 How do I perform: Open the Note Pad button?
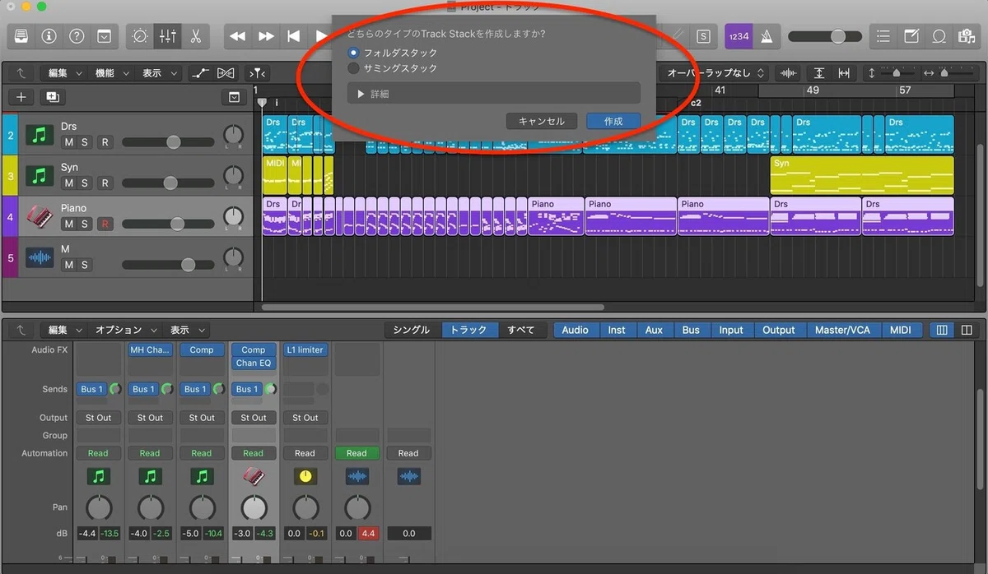[x=911, y=36]
